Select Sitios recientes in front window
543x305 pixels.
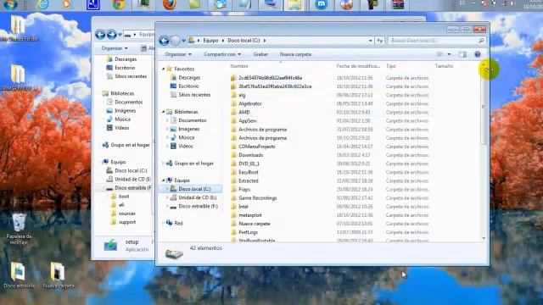click(194, 95)
